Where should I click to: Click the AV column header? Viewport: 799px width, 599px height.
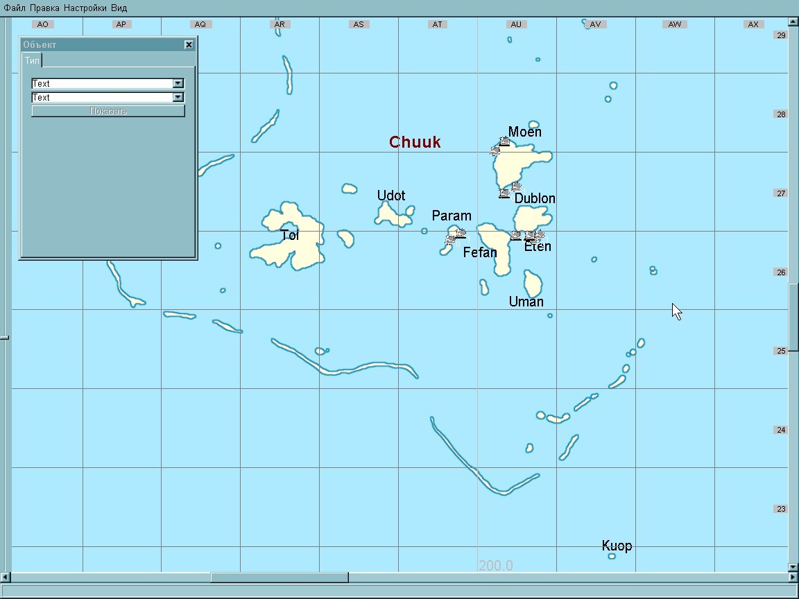(595, 24)
